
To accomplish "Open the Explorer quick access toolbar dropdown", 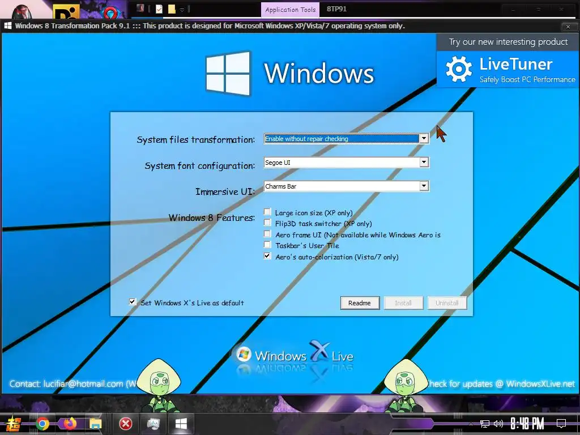I will (182, 10).
